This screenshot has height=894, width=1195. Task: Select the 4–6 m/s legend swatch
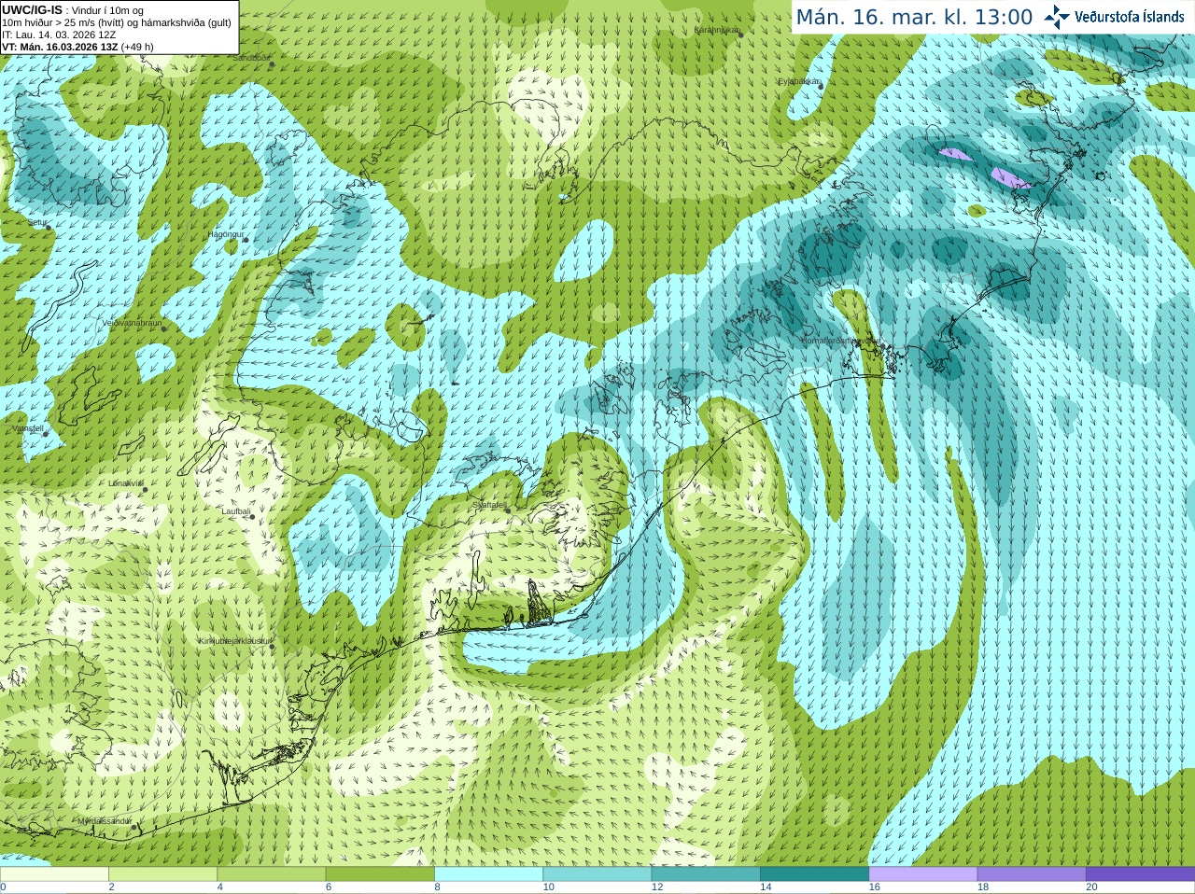coord(272,874)
